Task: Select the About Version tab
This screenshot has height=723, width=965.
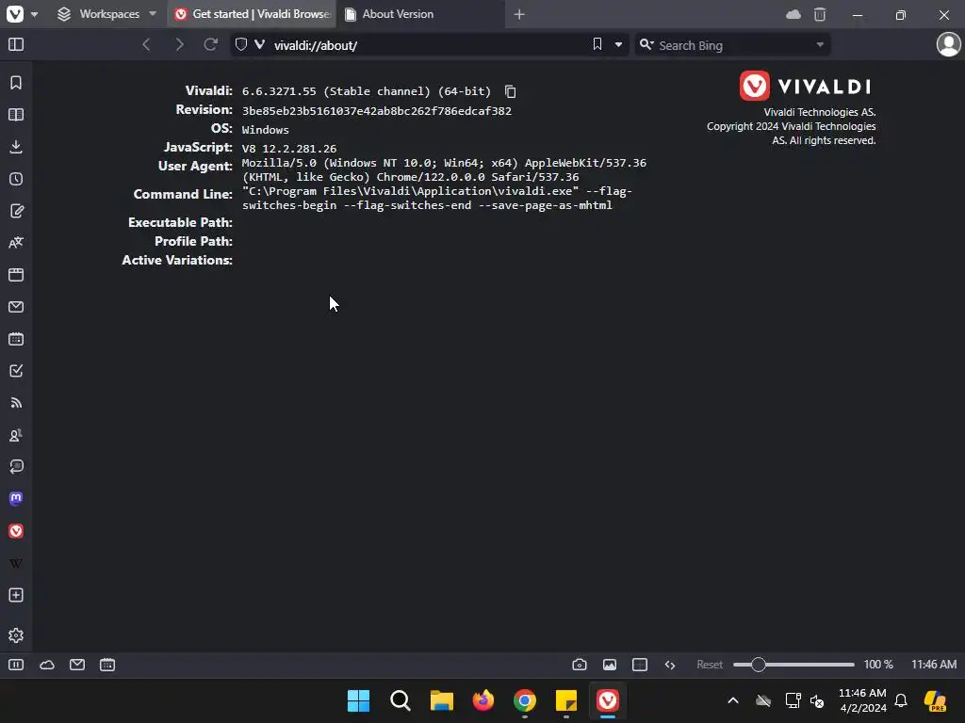Action: pyautogui.click(x=421, y=14)
